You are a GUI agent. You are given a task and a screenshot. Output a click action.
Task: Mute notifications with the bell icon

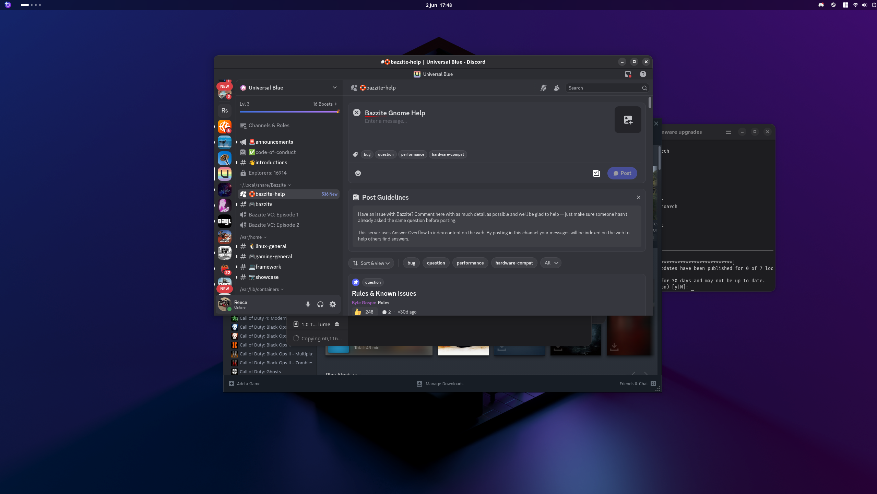[x=544, y=88]
